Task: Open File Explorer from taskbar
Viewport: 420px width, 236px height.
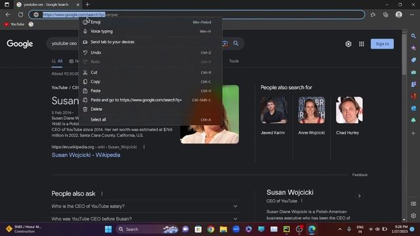Action: click(223, 229)
